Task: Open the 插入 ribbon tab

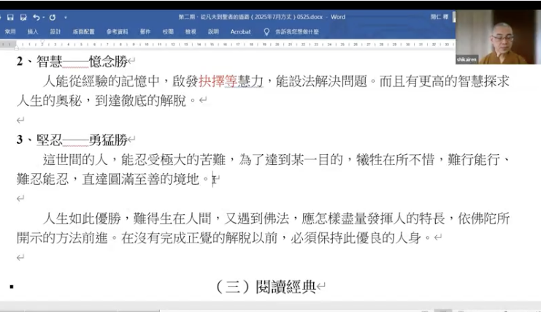Action: click(x=33, y=32)
